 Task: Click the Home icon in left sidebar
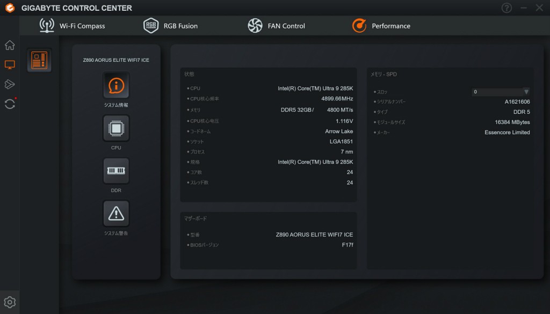point(10,45)
